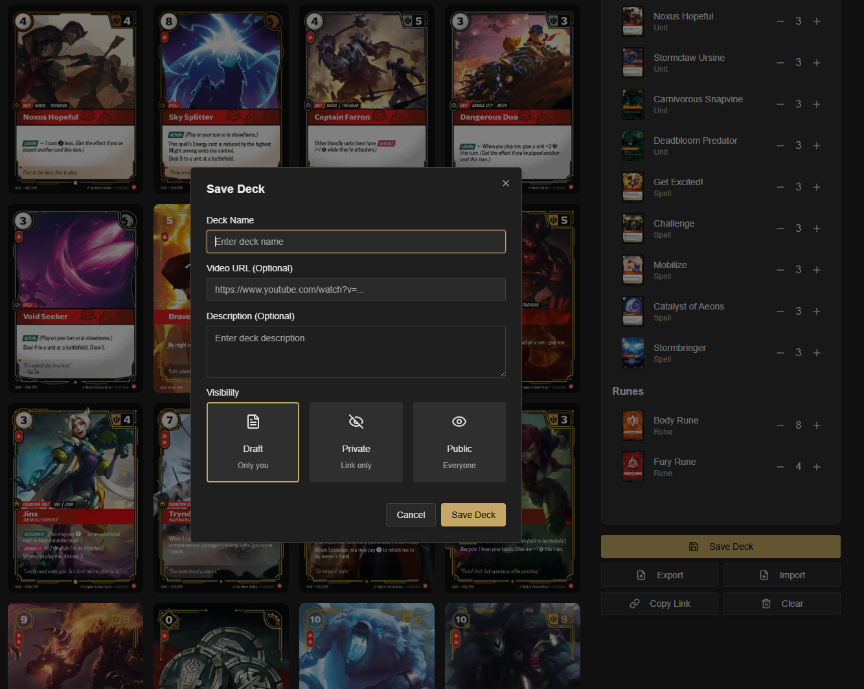The width and height of the screenshot is (864, 689).
Task: Increase Noxus Hopeful card count
Action: tap(817, 21)
